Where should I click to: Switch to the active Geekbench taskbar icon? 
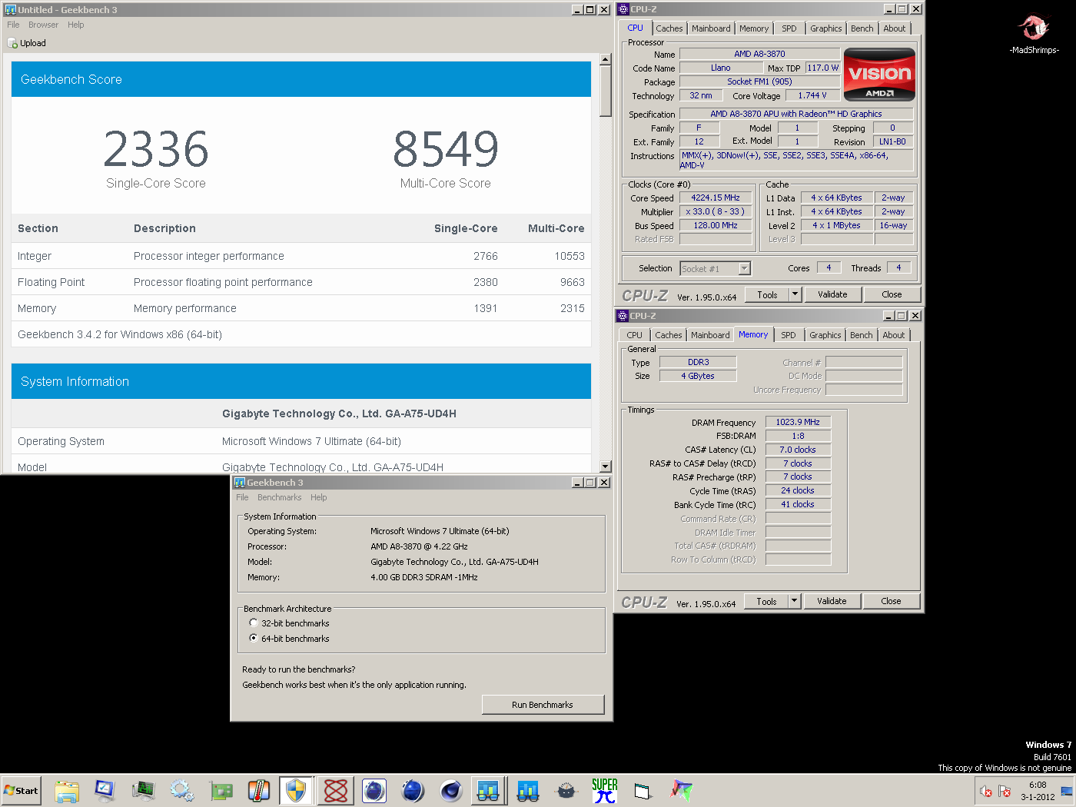tap(489, 791)
